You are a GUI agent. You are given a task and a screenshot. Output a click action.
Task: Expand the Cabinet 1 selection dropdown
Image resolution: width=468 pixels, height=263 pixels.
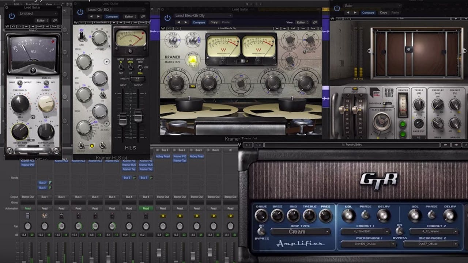click(x=368, y=232)
